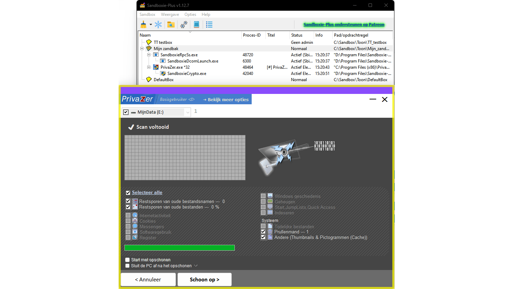
Task: Toggle the Restsporen van oude bestandsnamen checkbox
Action: [x=128, y=201]
